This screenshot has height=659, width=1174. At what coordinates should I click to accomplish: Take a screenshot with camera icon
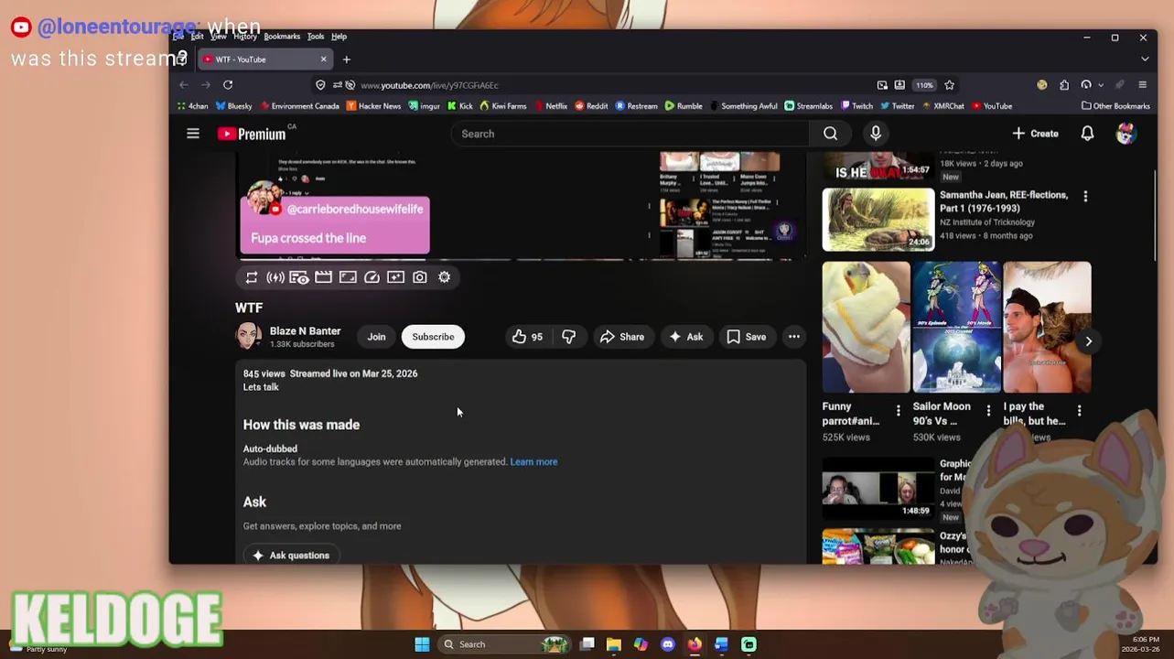[419, 277]
